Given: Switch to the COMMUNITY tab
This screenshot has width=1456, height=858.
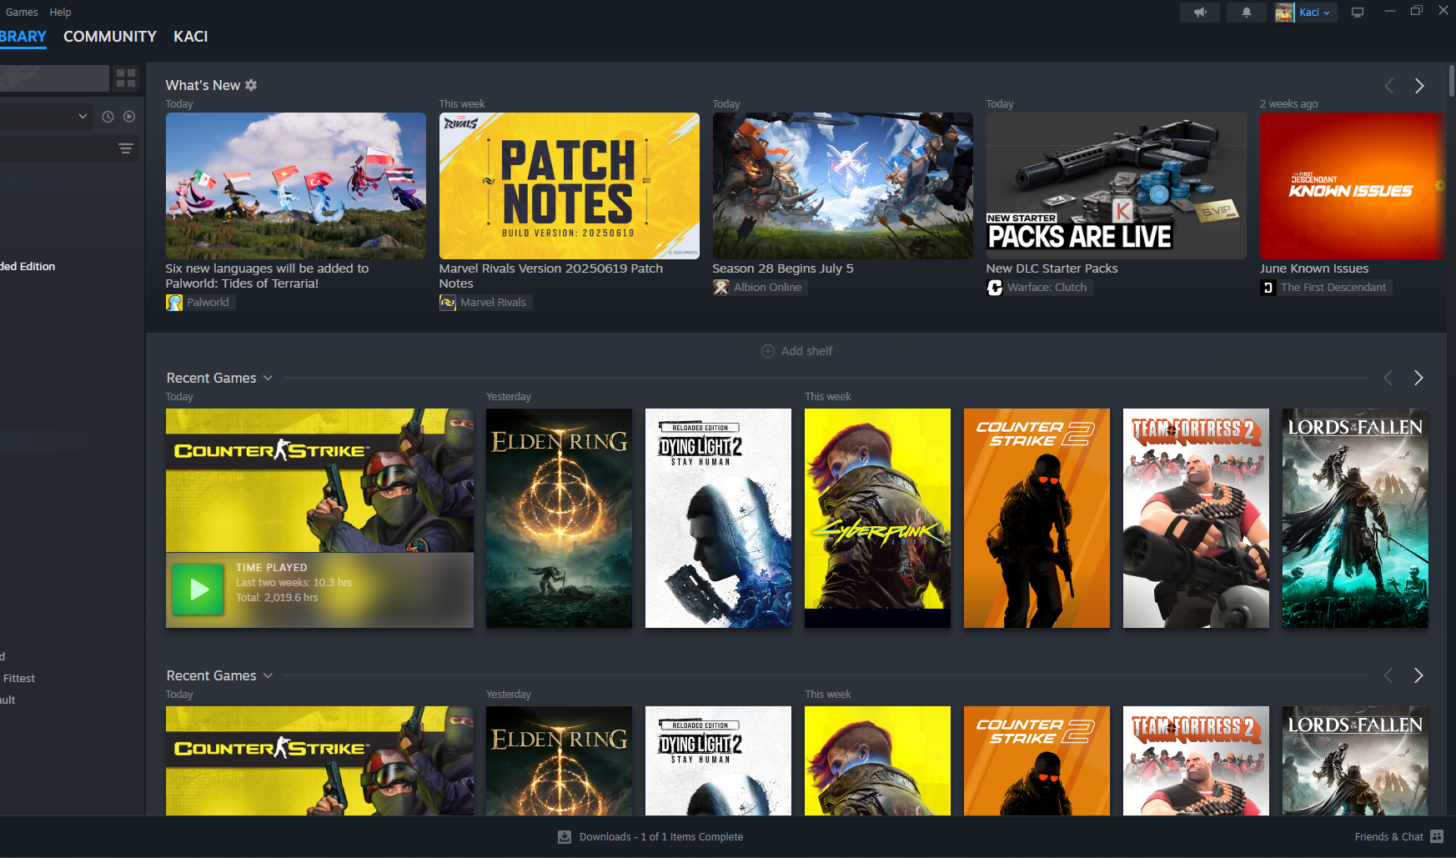Looking at the screenshot, I should [x=110, y=37].
